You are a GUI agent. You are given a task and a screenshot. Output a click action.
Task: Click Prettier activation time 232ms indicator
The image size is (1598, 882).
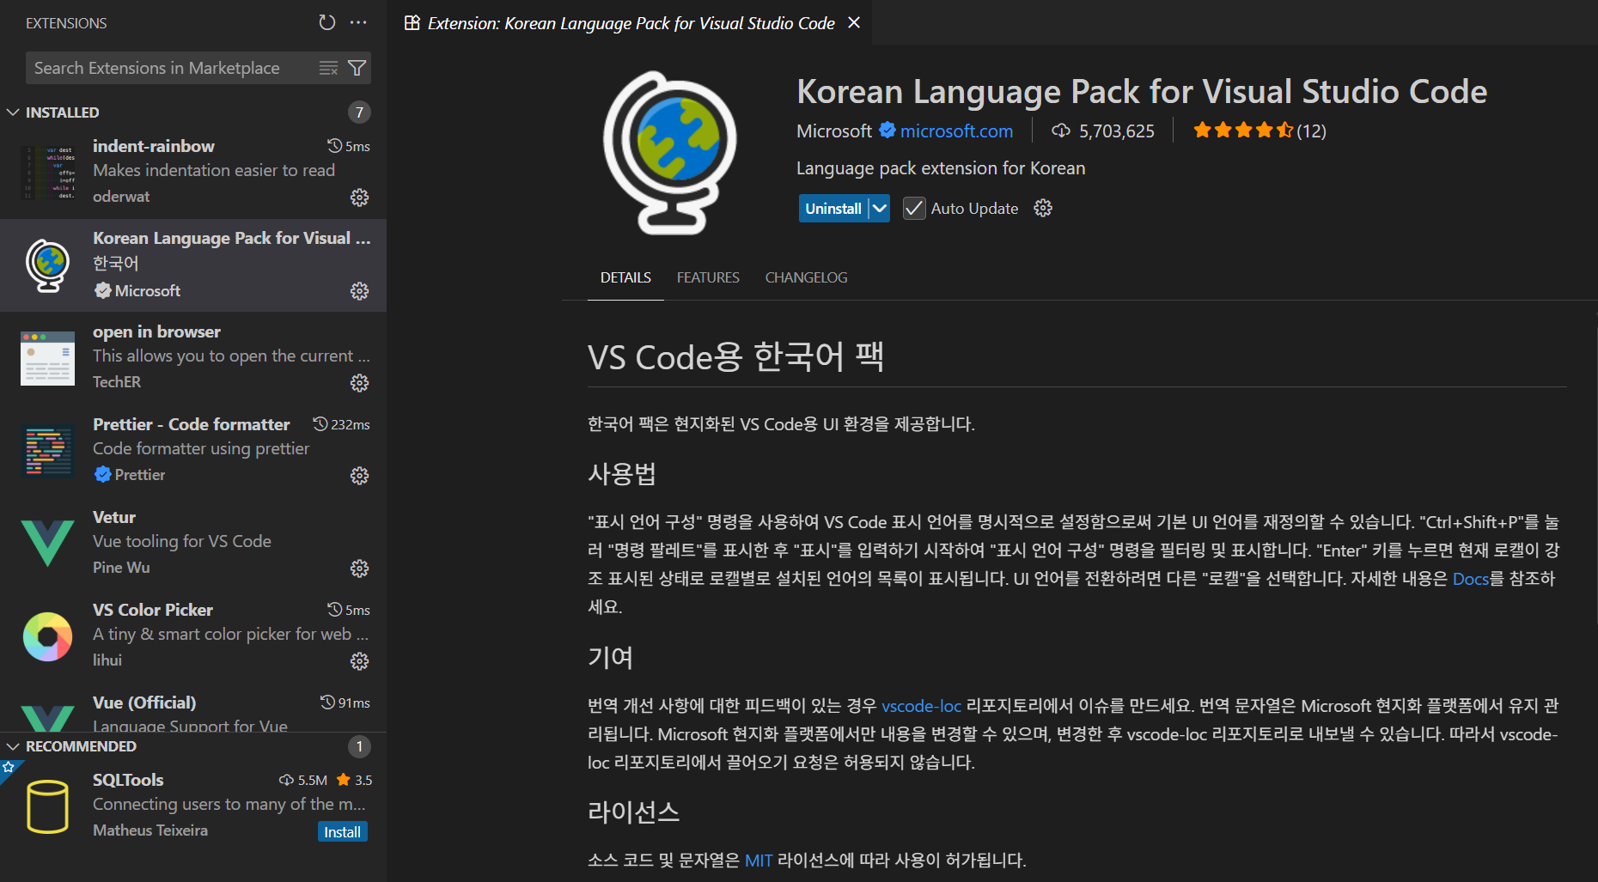click(x=341, y=424)
